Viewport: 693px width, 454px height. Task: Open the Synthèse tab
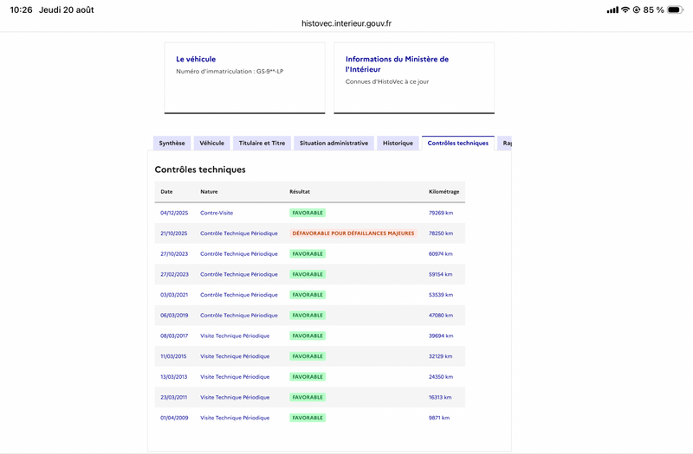coord(172,143)
